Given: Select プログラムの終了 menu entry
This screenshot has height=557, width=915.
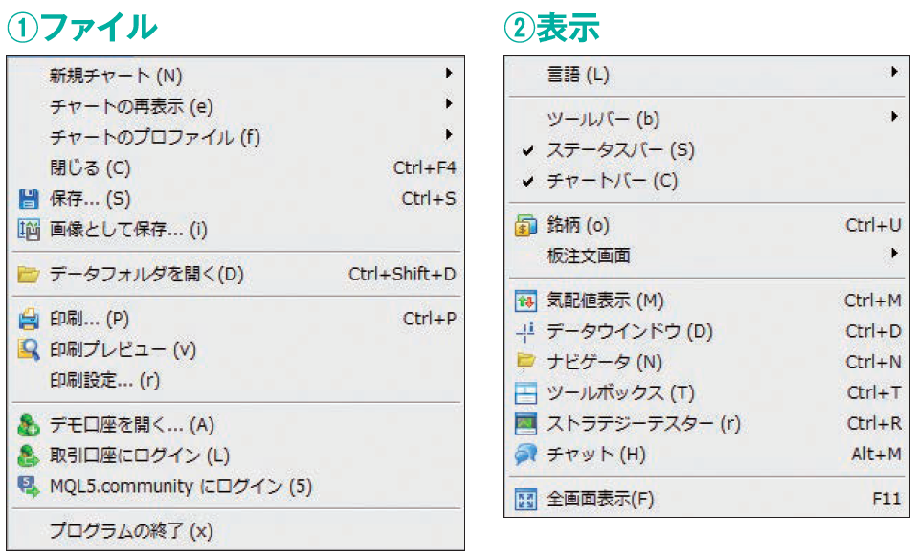Looking at the screenshot, I should coord(131,530).
